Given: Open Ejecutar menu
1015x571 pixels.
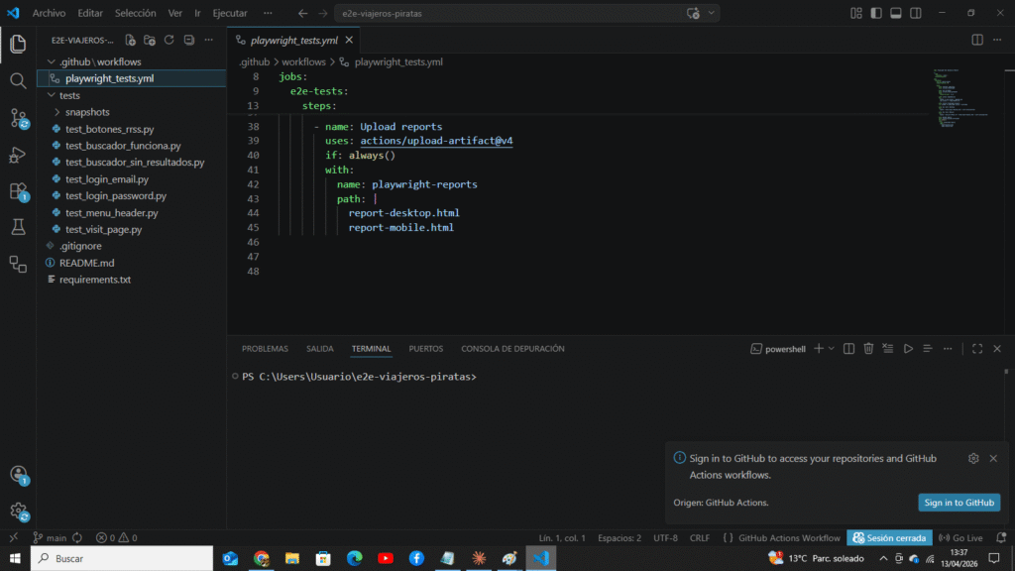Looking at the screenshot, I should pos(230,13).
